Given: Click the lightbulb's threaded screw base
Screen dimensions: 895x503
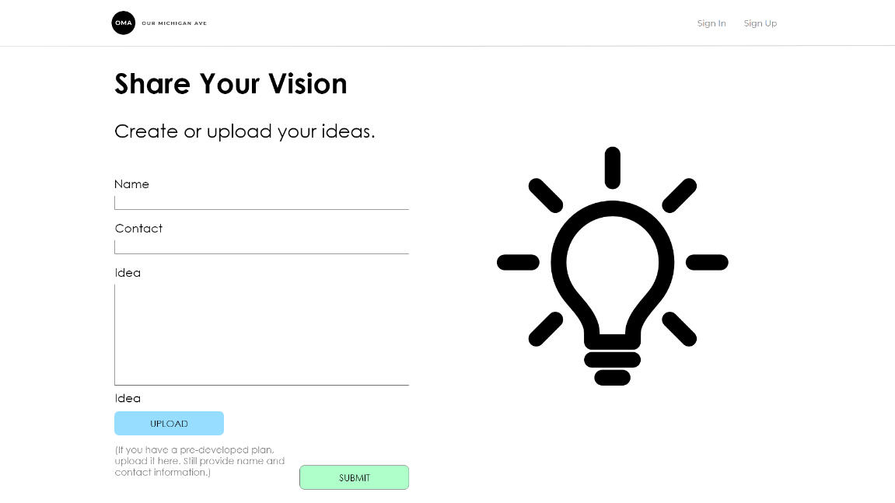Looking at the screenshot, I should pos(612,368).
